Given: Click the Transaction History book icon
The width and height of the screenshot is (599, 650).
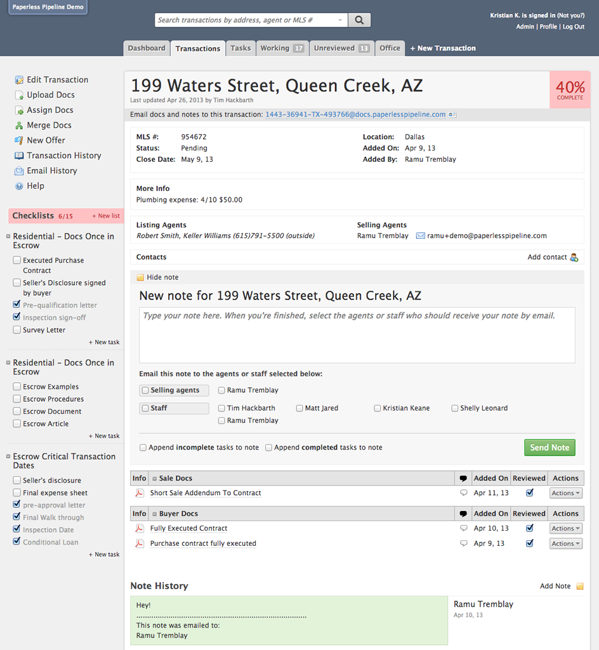Looking at the screenshot, I should 19,156.
